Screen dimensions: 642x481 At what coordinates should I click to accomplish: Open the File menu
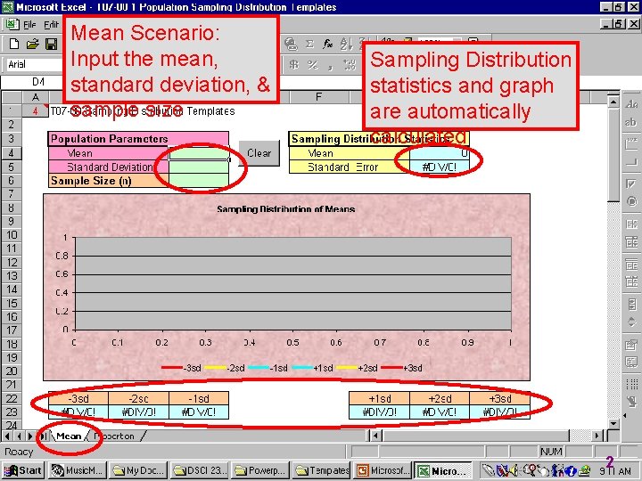[x=29, y=25]
